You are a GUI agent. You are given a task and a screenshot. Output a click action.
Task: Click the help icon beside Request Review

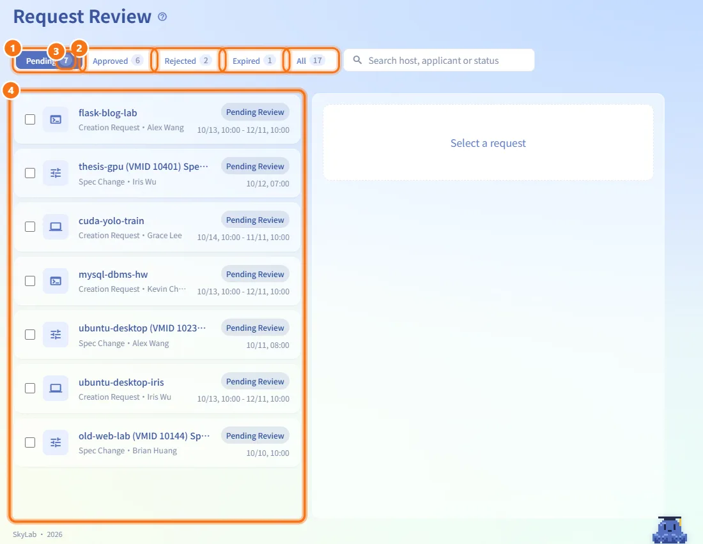pos(162,17)
